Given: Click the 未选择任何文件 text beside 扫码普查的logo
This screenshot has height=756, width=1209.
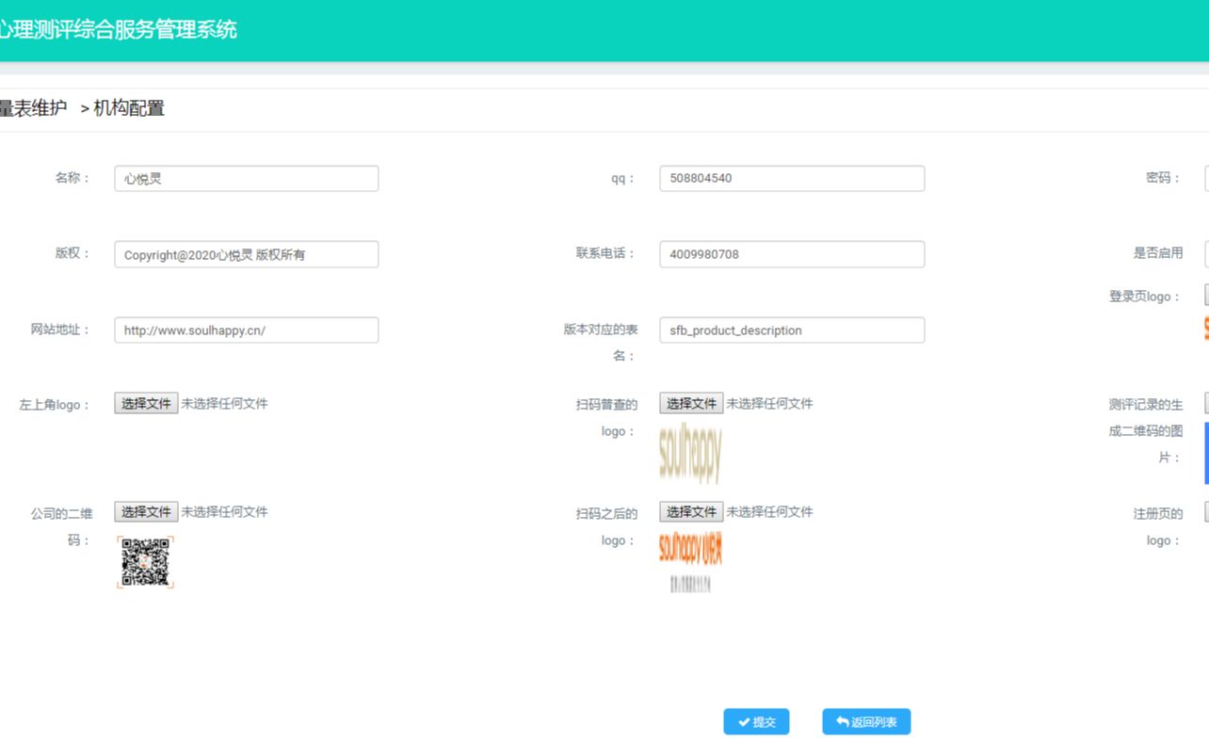Looking at the screenshot, I should (x=769, y=403).
